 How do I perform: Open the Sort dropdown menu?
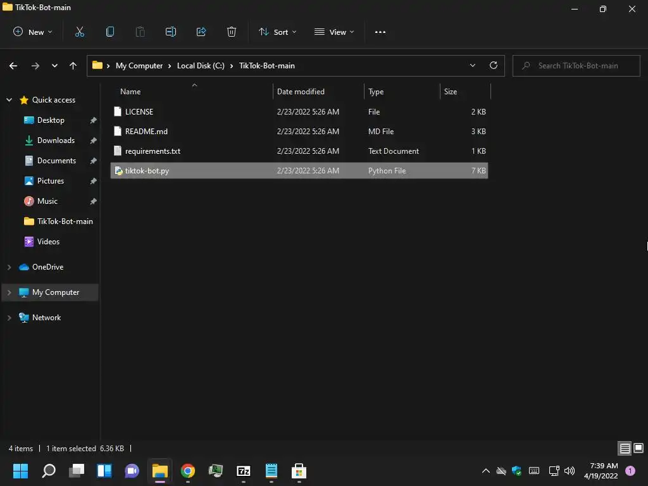(277, 32)
